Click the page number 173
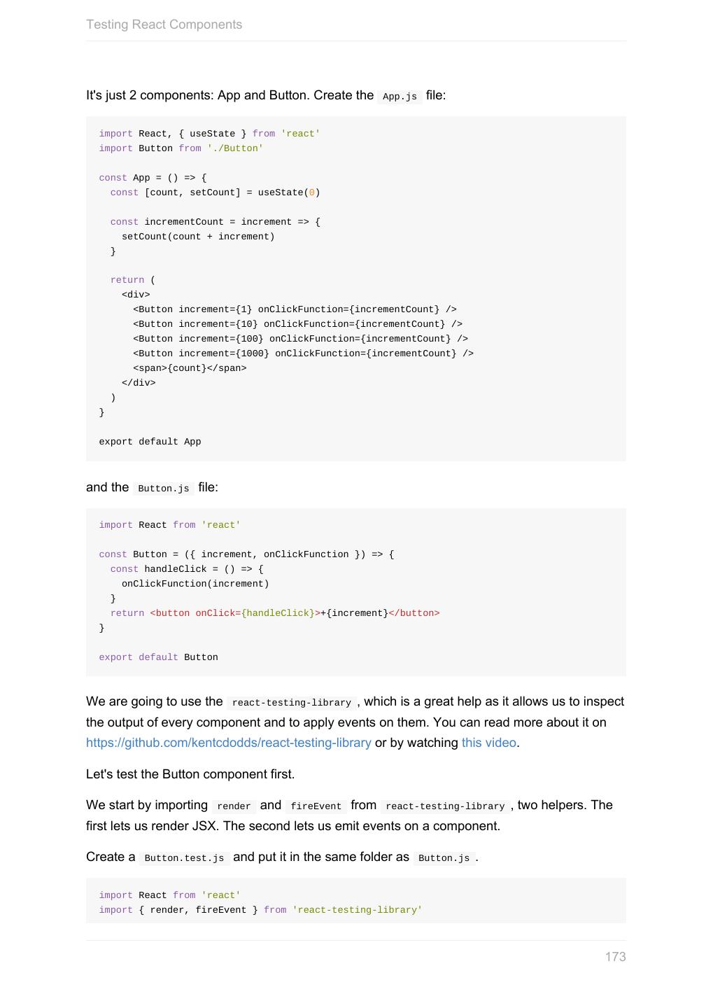Image resolution: width=713 pixels, height=1008 pixels. 615,957
